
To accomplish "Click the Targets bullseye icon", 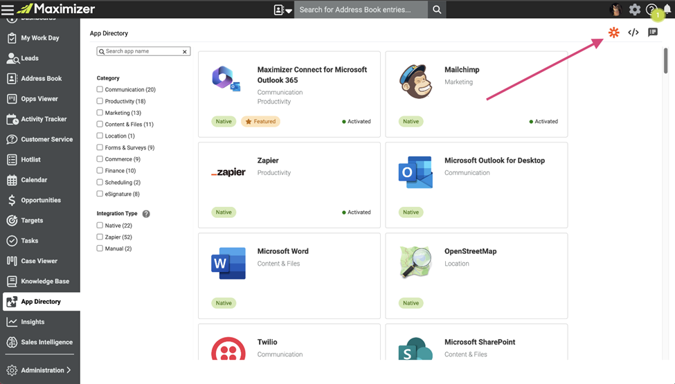I will pyautogui.click(x=12, y=220).
